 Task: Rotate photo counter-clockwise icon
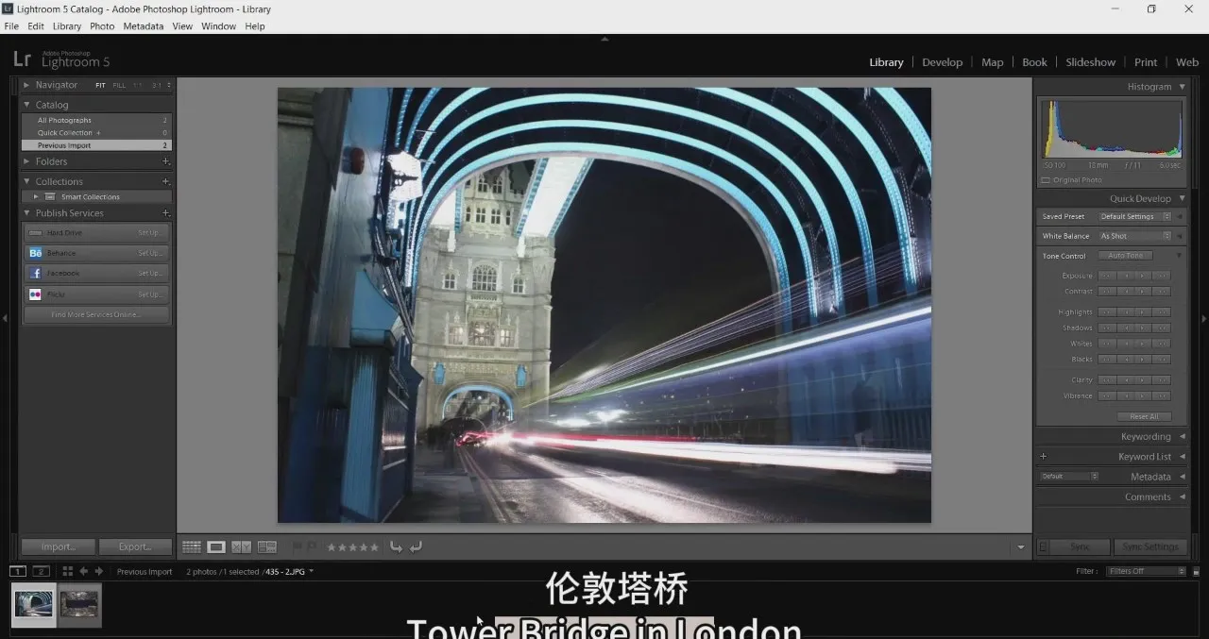[396, 547]
